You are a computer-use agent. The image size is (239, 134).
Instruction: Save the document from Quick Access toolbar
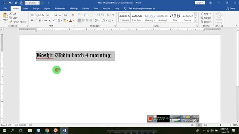[x=5, y=3]
